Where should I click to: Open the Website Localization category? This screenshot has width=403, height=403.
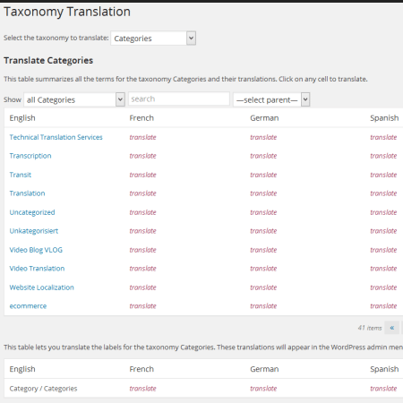tap(42, 287)
